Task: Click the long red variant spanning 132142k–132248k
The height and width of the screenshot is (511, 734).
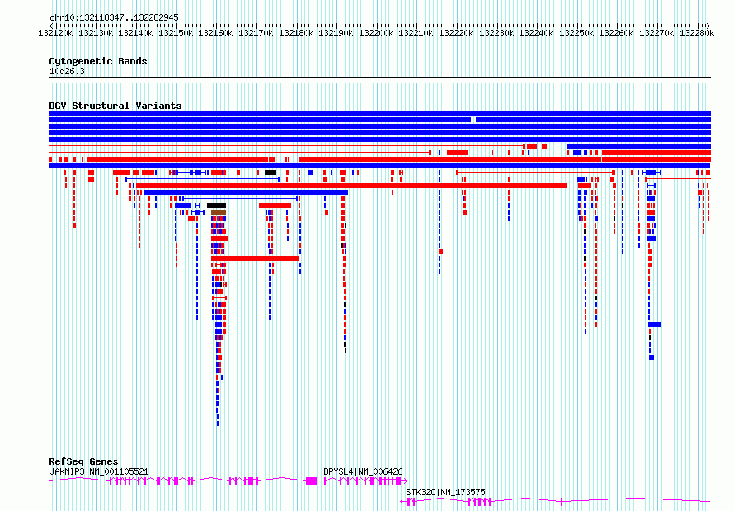Action: [x=351, y=186]
